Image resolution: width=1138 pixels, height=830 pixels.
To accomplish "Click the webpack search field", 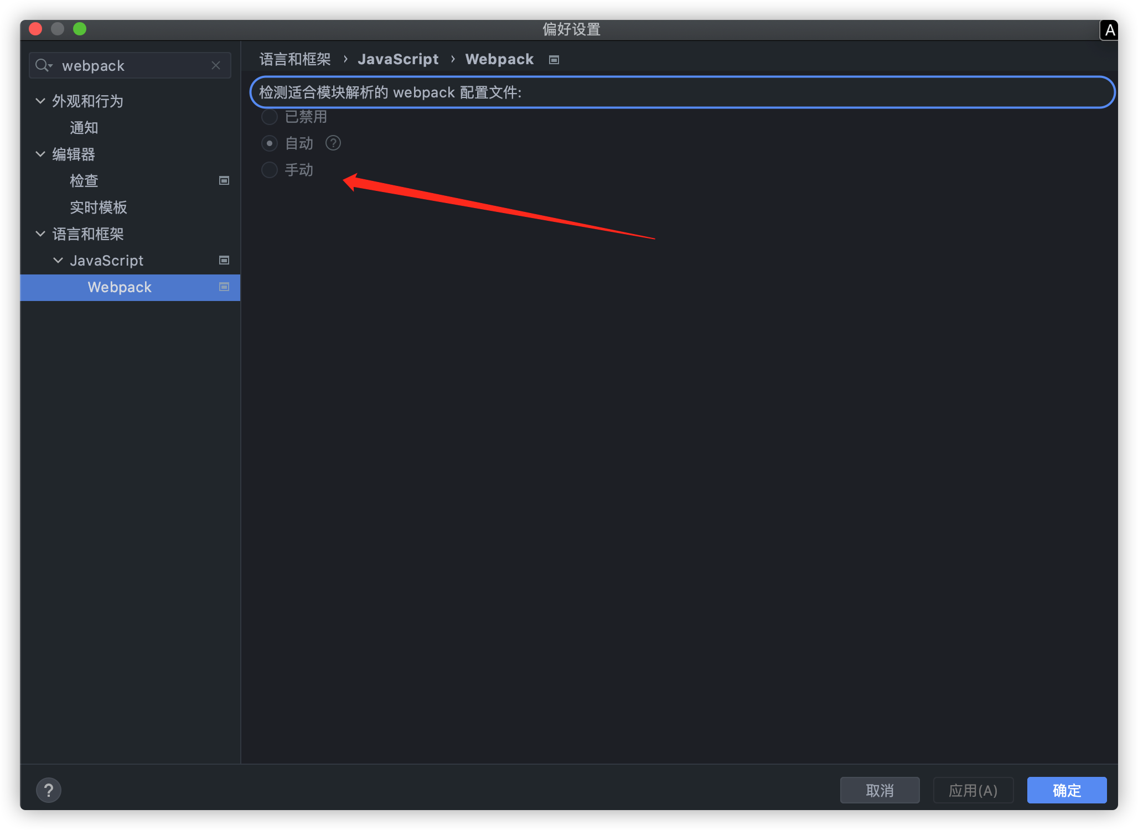I will click(x=130, y=65).
